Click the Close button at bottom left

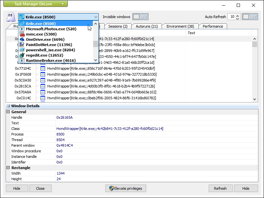coord(40,188)
